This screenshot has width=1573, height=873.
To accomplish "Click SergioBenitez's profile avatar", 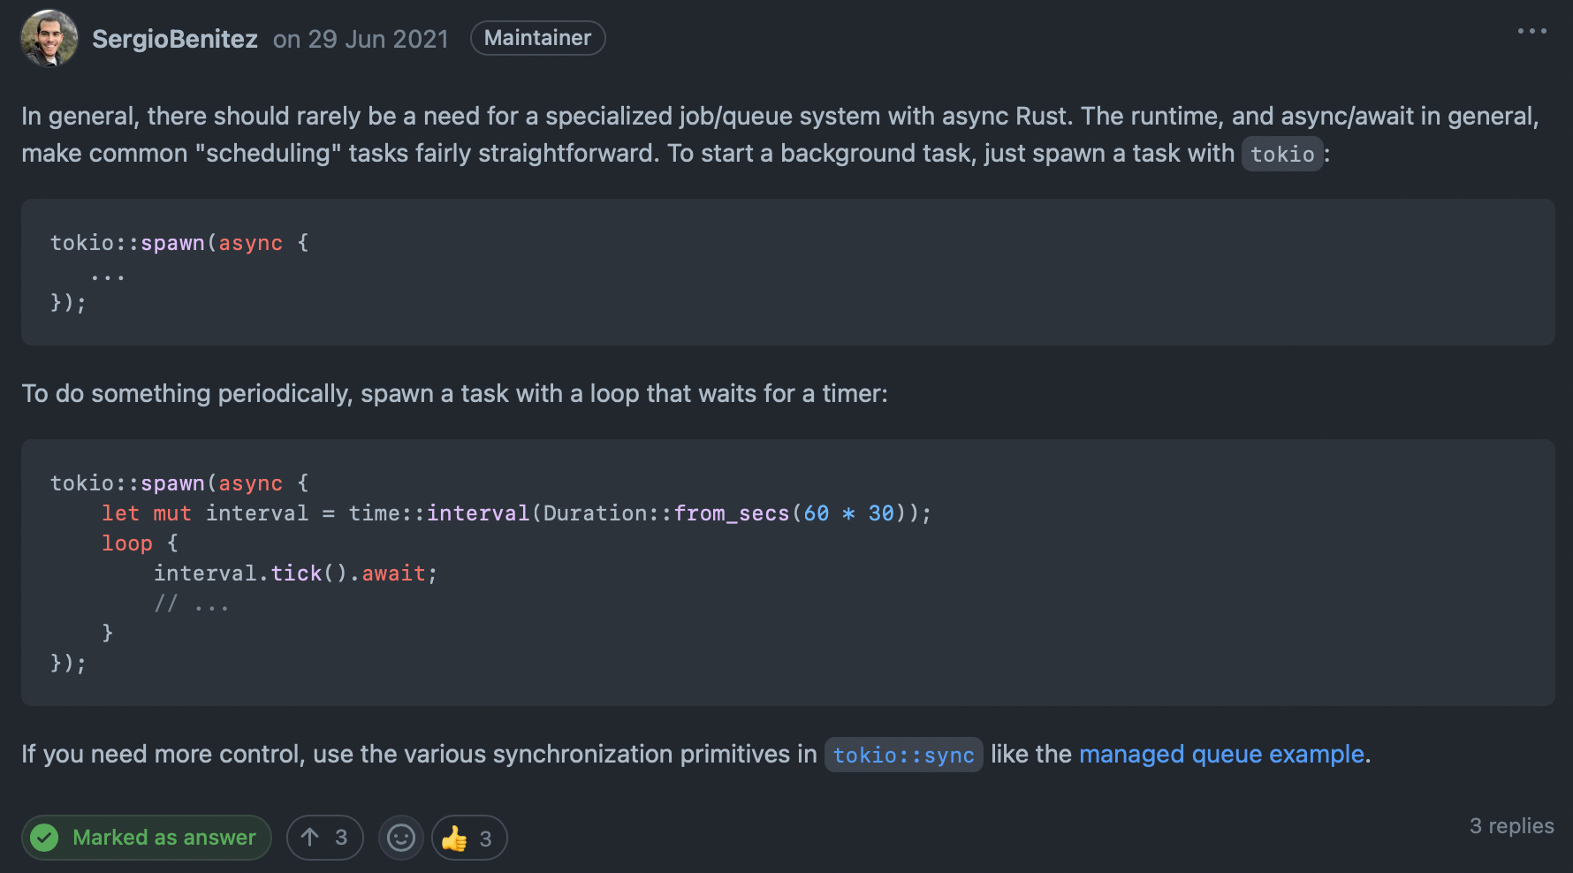I will [x=49, y=38].
